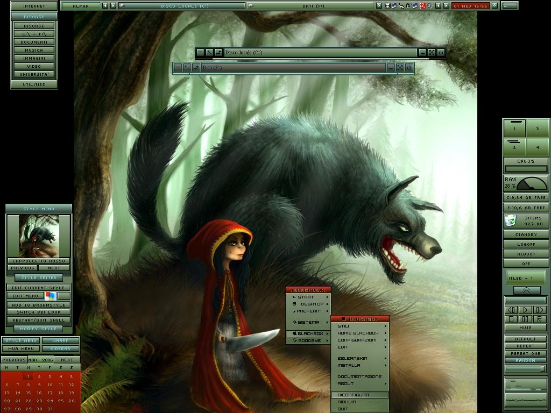
Task: Click the INTERNET button
Action: point(34,6)
